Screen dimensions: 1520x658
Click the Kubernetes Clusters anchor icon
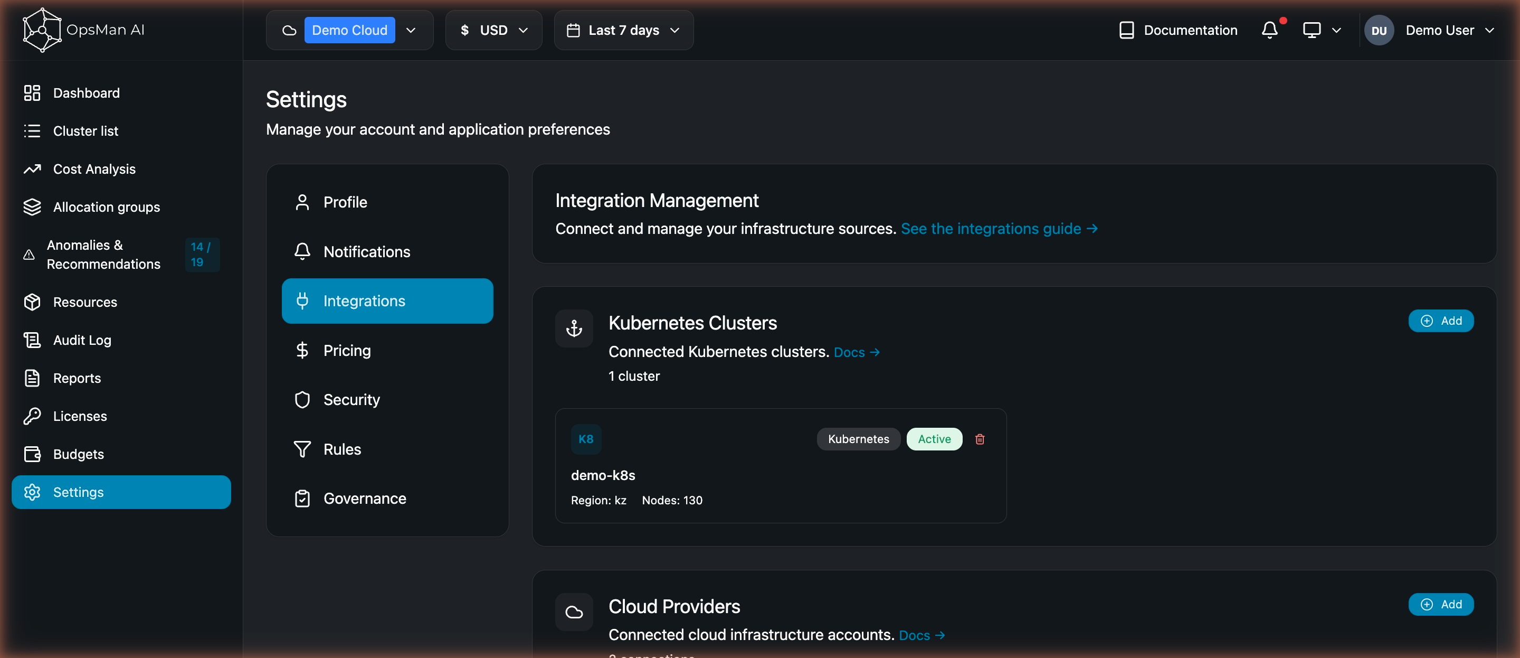click(x=574, y=328)
